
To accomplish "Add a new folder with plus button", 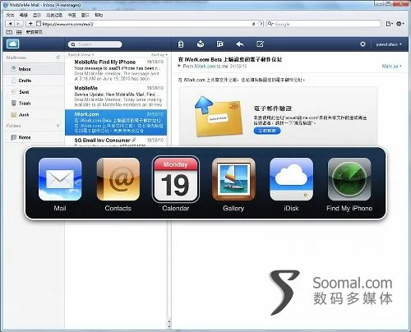I will click(58, 126).
